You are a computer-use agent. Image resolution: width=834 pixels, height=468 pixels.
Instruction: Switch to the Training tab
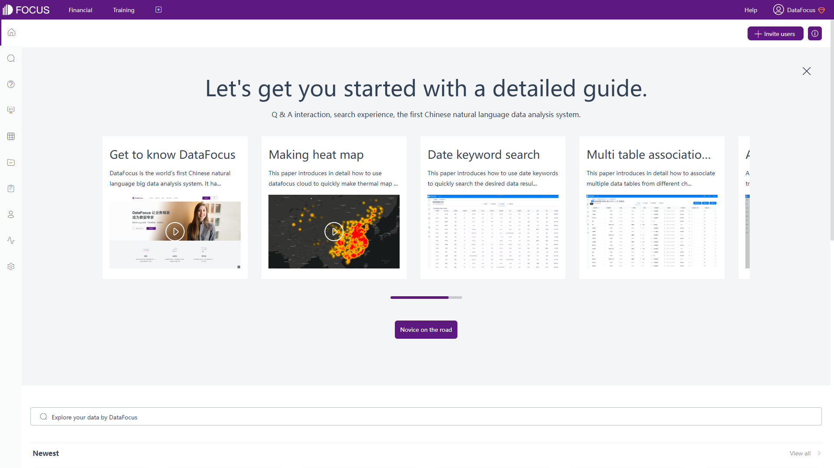[124, 10]
